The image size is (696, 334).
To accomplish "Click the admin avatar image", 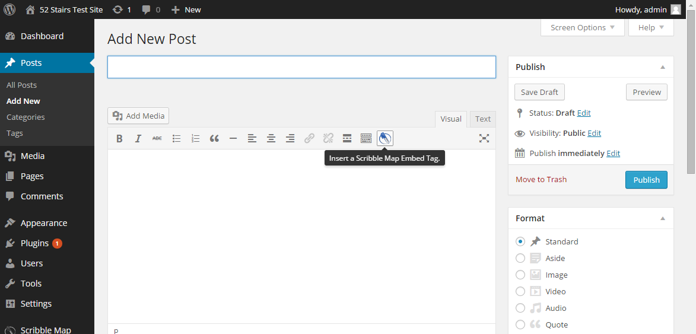I will 676,9.
